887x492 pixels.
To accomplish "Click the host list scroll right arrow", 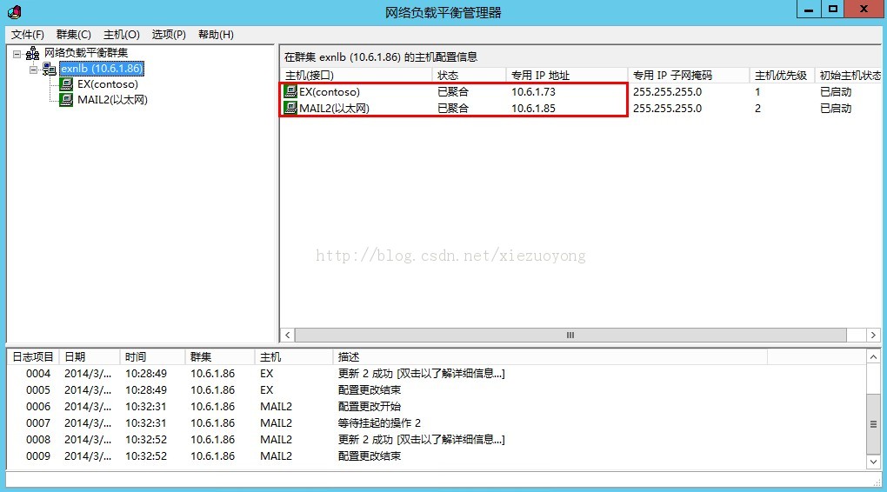I will coord(873,335).
